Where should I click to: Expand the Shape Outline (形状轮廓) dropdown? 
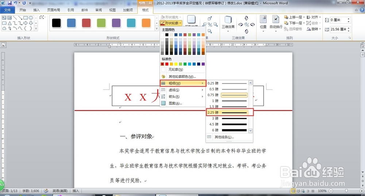tap(180, 23)
